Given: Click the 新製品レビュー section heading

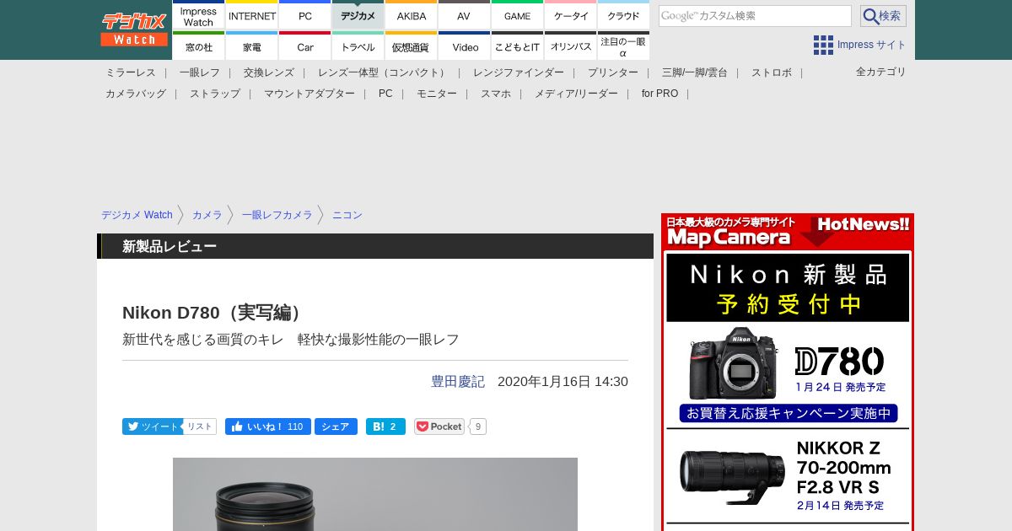Looking at the screenshot, I should coord(170,246).
